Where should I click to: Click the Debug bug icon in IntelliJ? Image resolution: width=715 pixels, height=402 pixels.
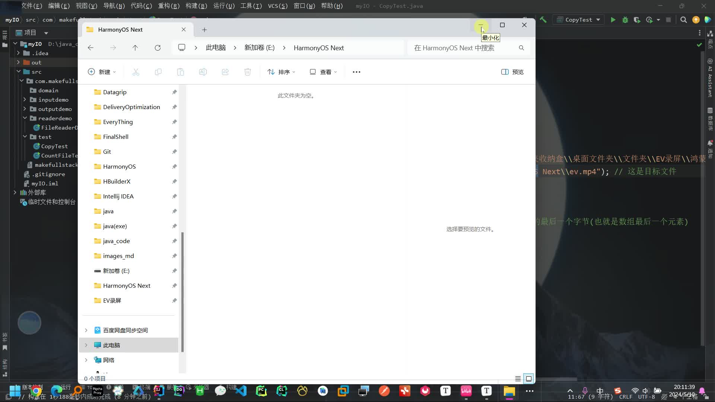[x=625, y=20]
